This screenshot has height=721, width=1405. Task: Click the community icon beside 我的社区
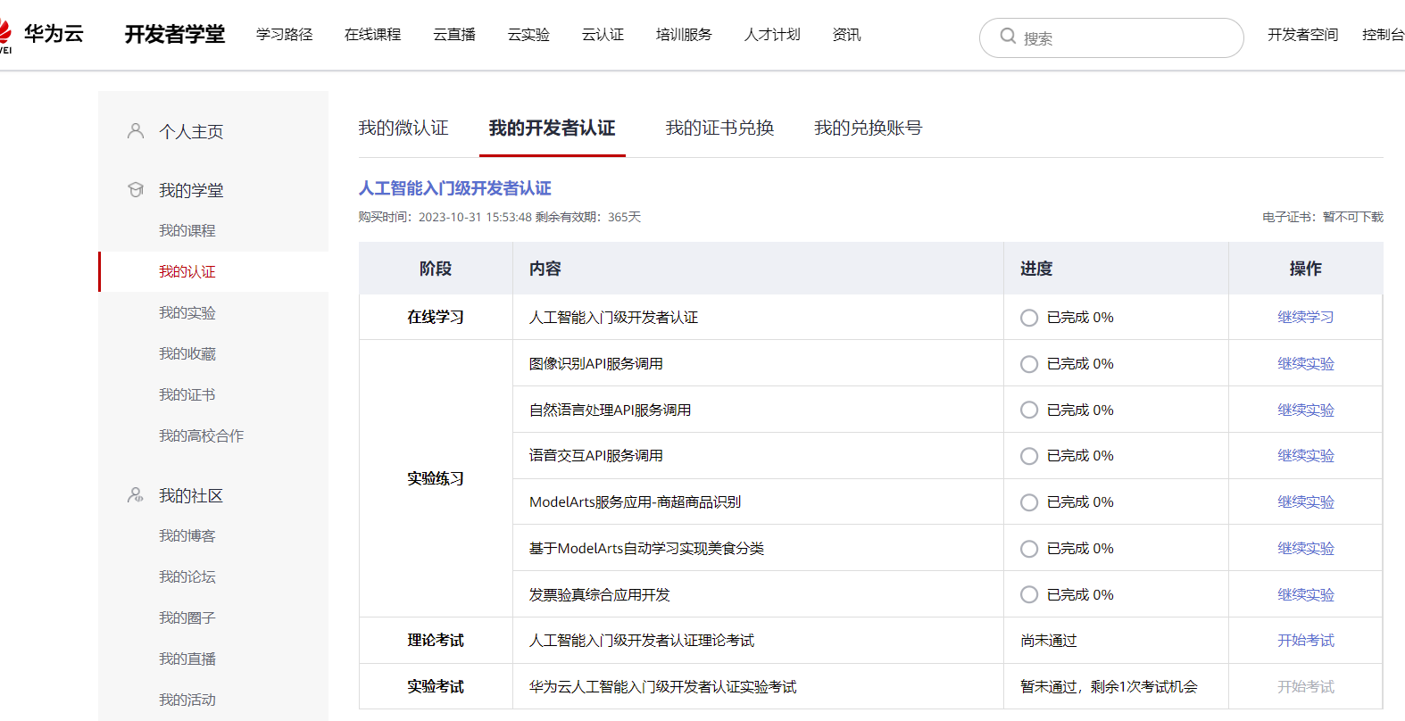click(136, 495)
